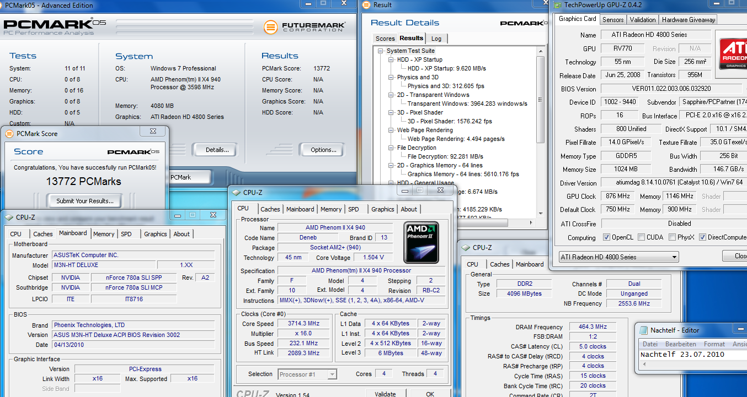747x397 pixels.
Task: Select the Physics and 3D: 312.605 fps row
Action: coord(445,86)
